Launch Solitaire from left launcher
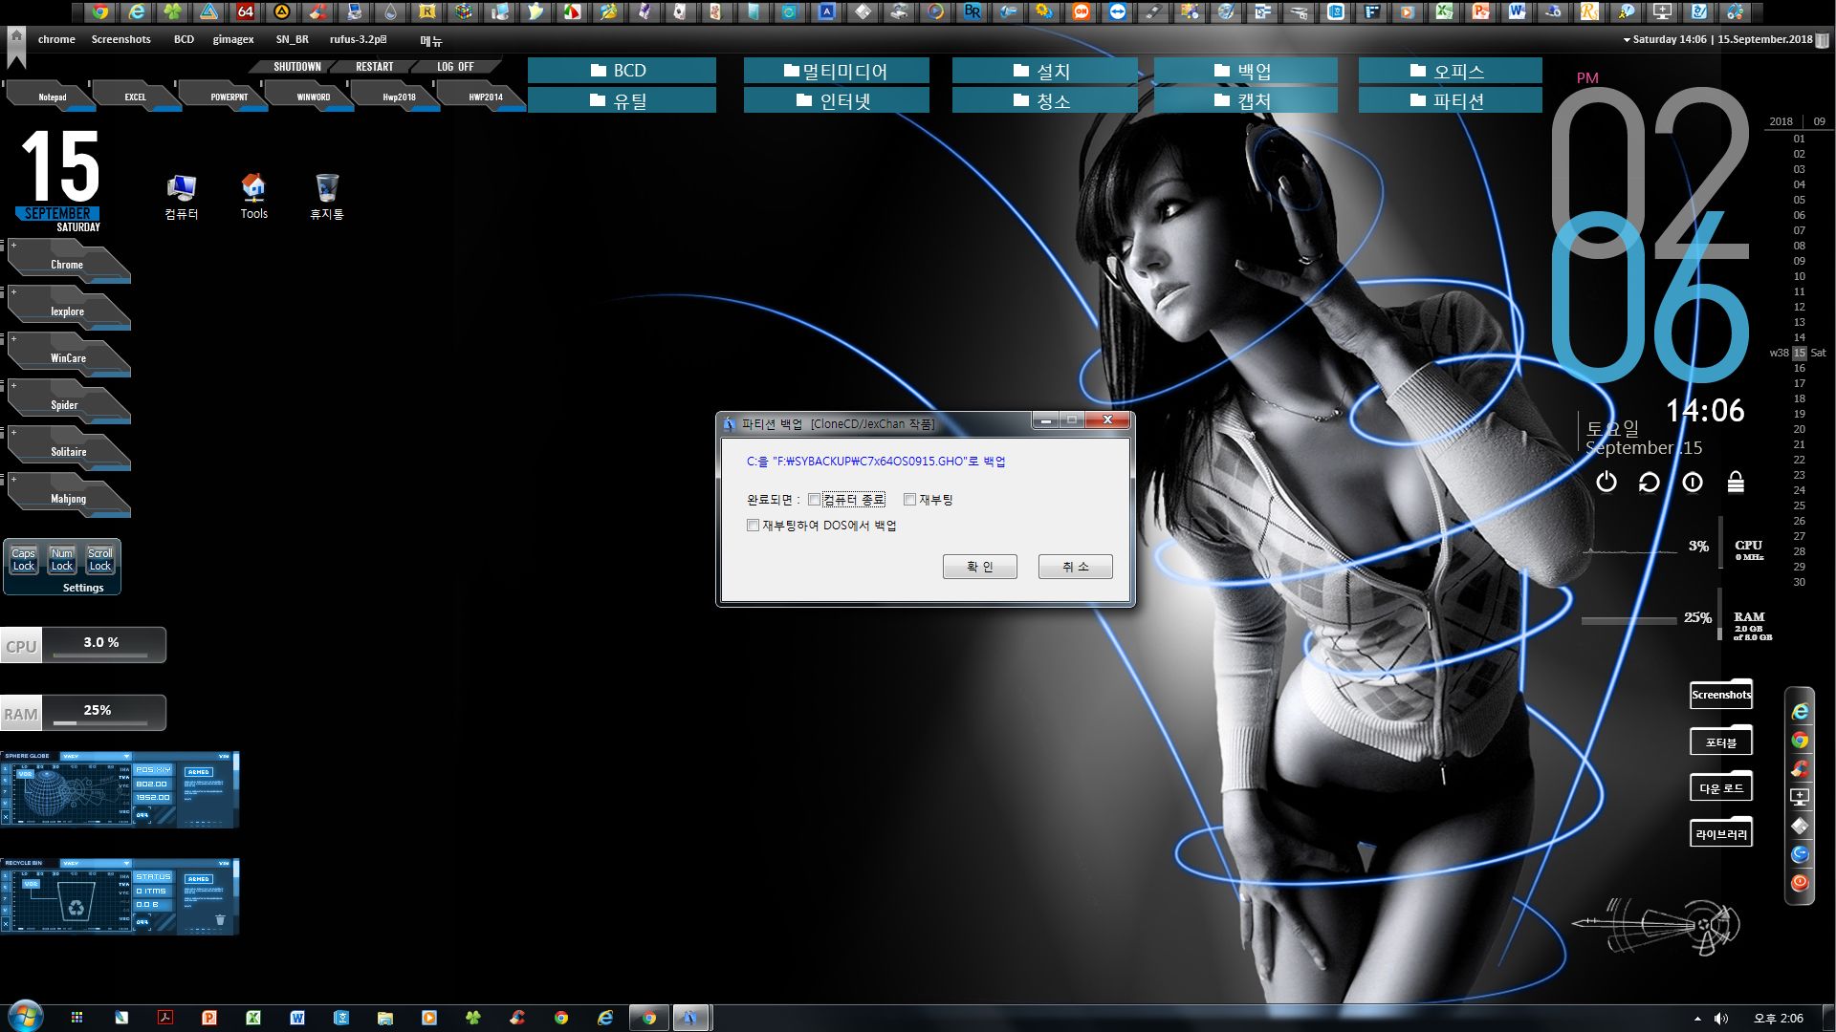This screenshot has width=1836, height=1032. pyautogui.click(x=68, y=451)
